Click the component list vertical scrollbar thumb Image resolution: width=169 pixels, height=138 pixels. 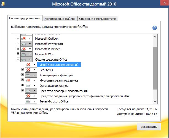point(155,68)
